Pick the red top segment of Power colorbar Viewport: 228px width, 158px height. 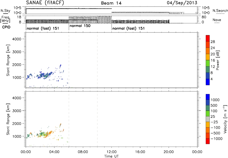[x=208, y=38]
